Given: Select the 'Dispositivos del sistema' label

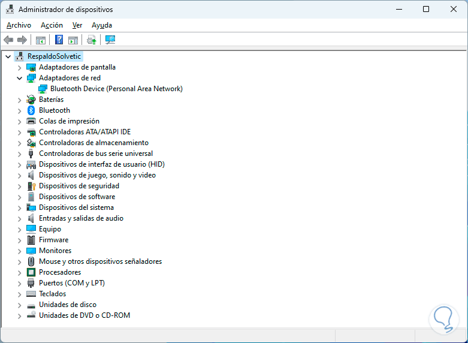Looking at the screenshot, I should pos(77,207).
